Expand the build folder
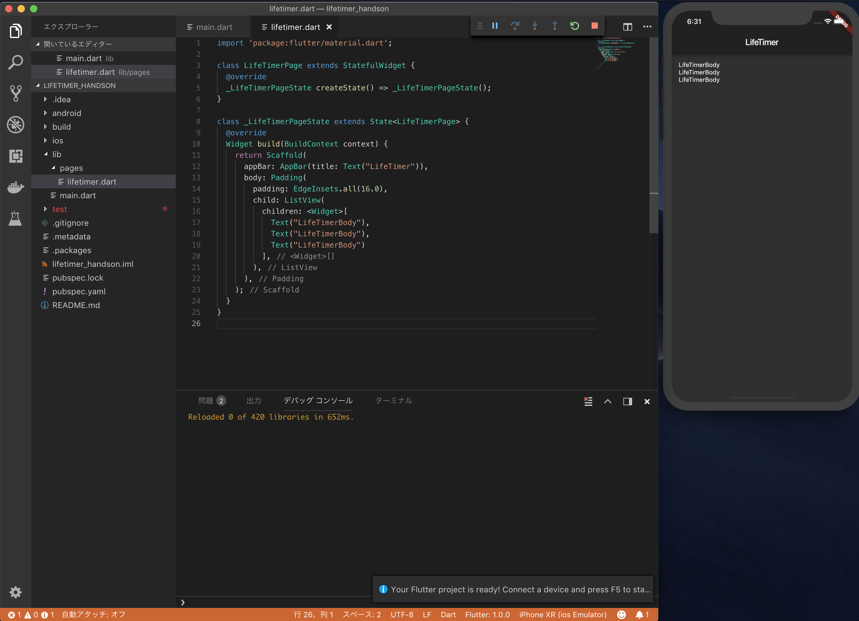 tap(103, 127)
